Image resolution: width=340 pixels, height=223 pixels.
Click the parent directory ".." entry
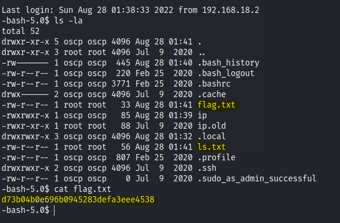[200, 52]
